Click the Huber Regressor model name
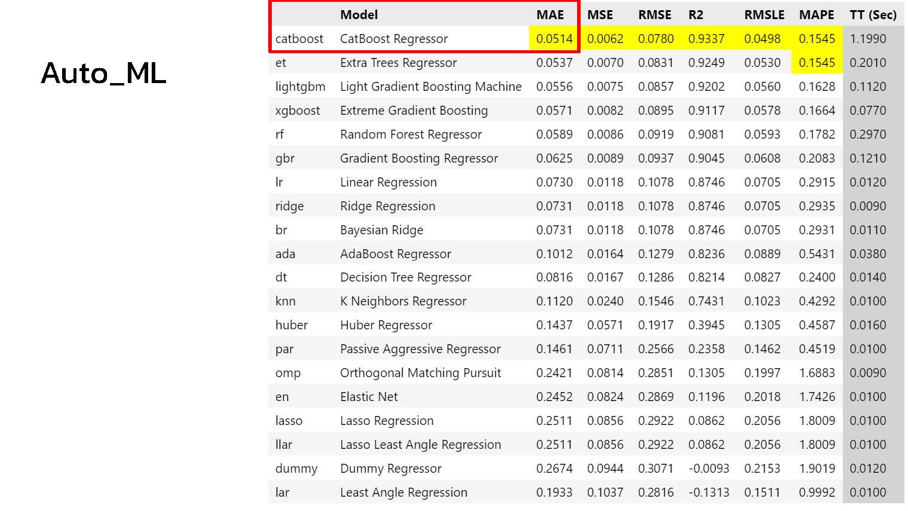Screen dimensions: 908x511 coord(386,325)
